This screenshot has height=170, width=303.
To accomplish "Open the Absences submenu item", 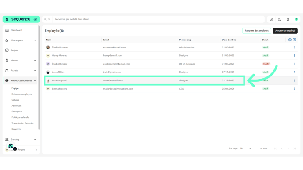I will 16,105.
